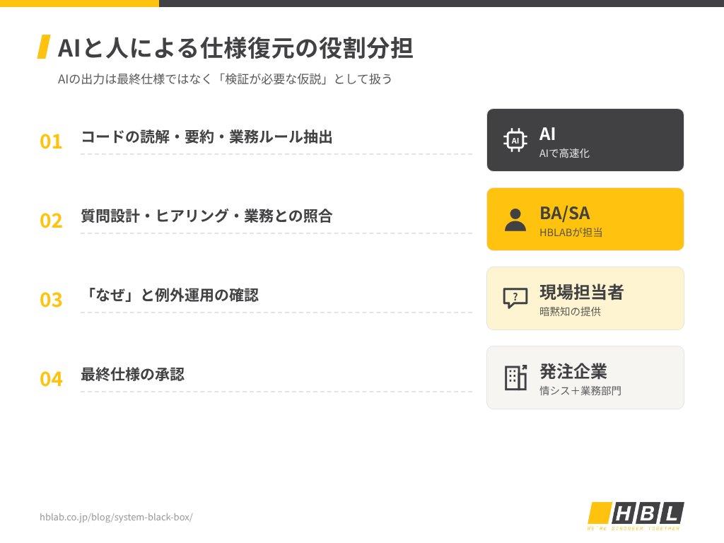Click step number 01
724x543 pixels.
pos(51,141)
